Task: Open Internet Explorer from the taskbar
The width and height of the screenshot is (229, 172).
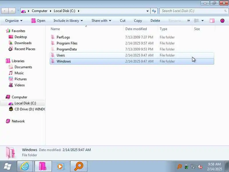Action: click(25, 166)
